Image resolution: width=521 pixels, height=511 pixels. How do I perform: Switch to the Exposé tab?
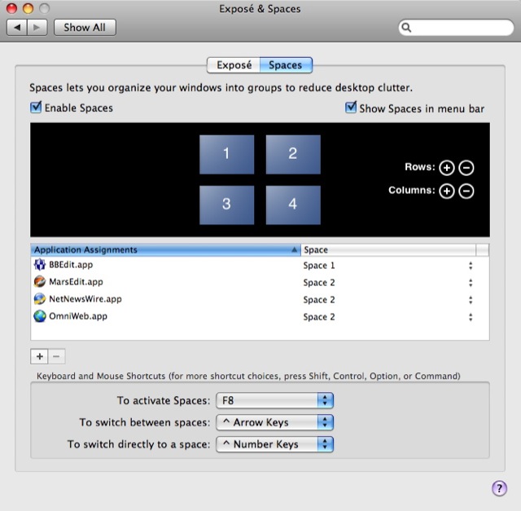tap(234, 65)
